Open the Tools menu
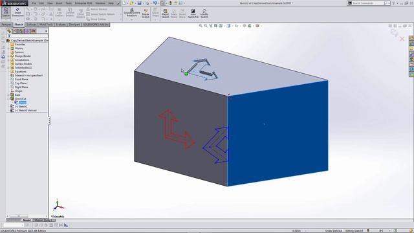This screenshot has width=414, height=233. (69, 3)
